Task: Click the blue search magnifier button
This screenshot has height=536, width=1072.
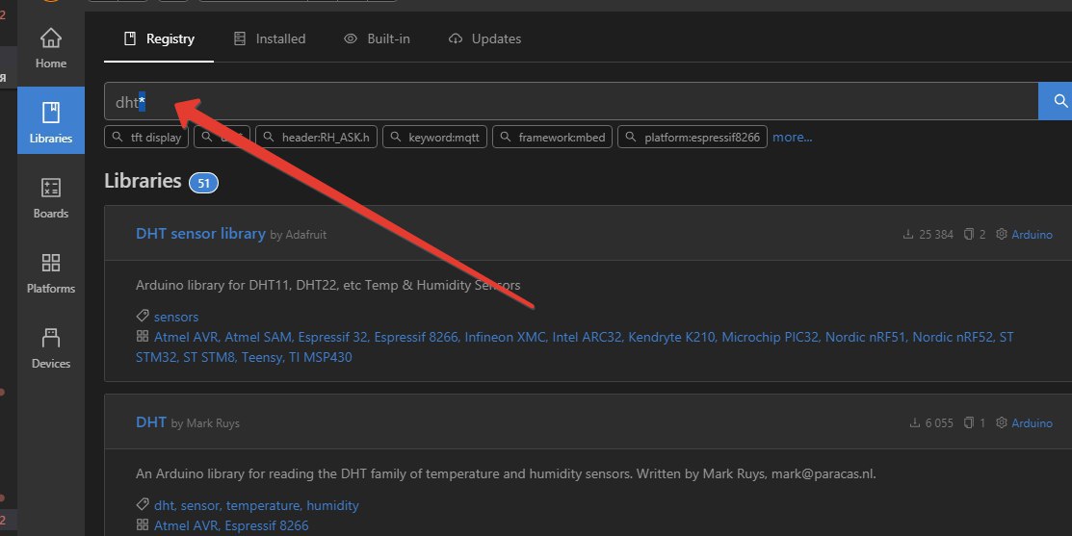Action: click(x=1057, y=101)
